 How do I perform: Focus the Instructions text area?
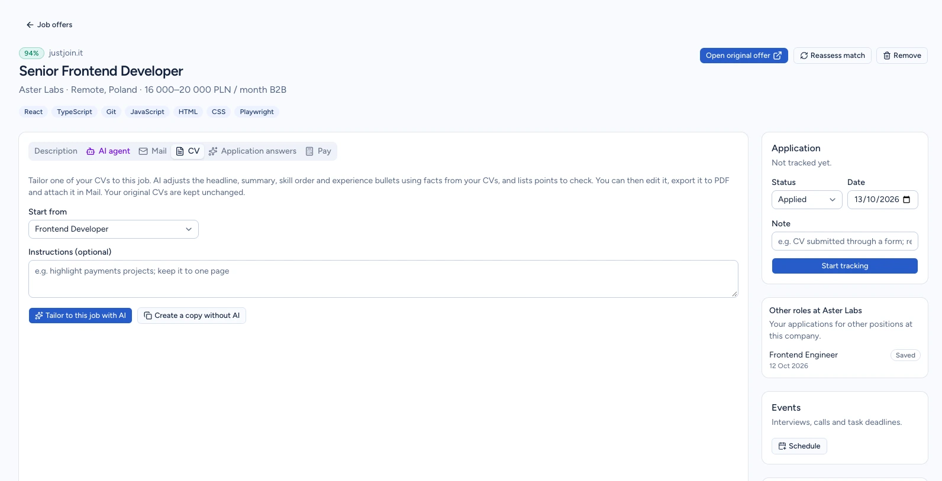(383, 279)
